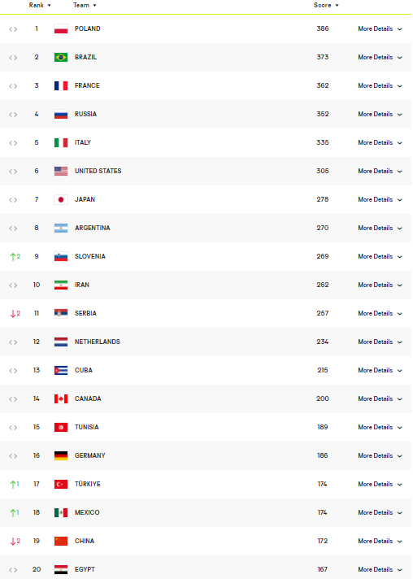This screenshot has width=413, height=579.
Task: Click Mexico's score value of 174
Action: click(322, 512)
